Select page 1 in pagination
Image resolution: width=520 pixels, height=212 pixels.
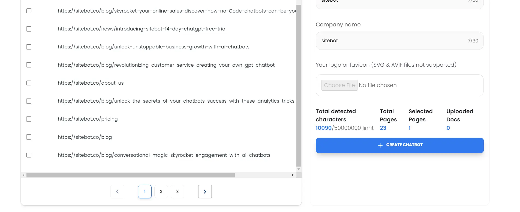(x=145, y=192)
